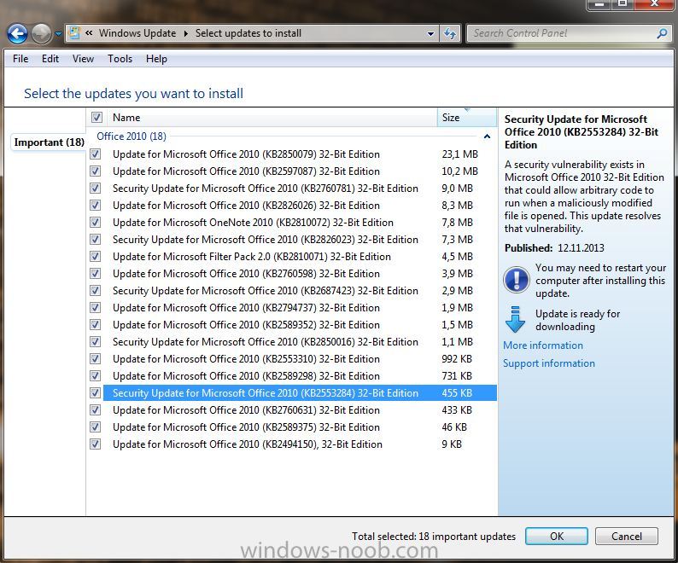Open the address bar history dropdown

pyautogui.click(x=430, y=34)
